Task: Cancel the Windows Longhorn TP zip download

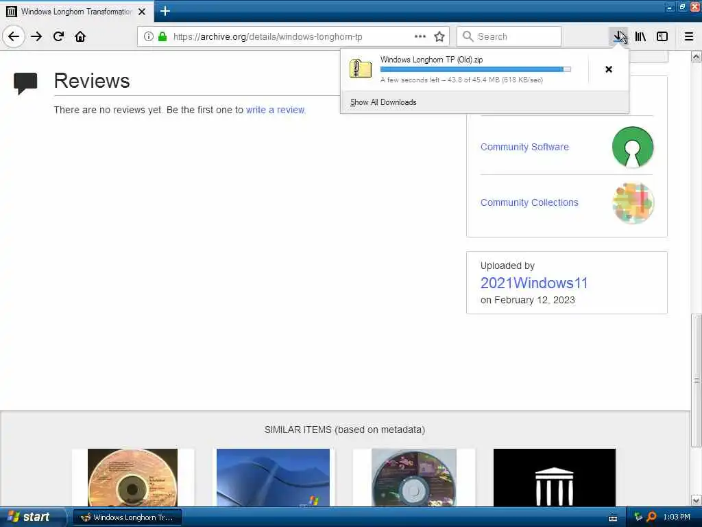Action: 609,69
